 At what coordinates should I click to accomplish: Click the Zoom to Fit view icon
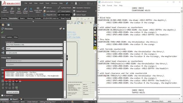68,23
